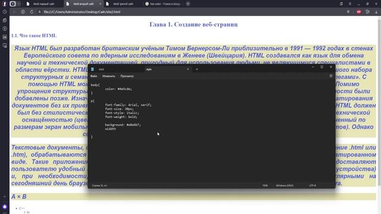
Task: Open the Easy Setup lines icon
Action: [x=350, y=4]
